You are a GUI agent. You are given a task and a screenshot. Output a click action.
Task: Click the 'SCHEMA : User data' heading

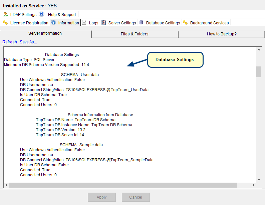tap(80, 75)
